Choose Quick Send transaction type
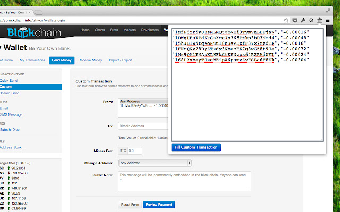340x212 pixels. [8, 81]
